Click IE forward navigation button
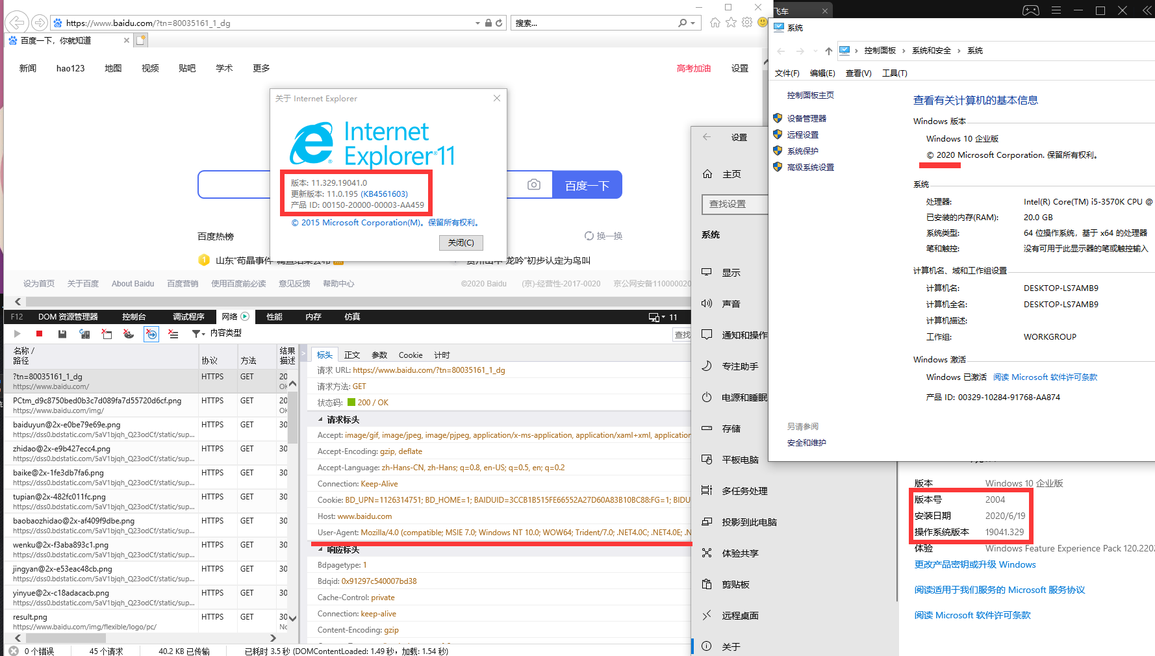The image size is (1155, 656). click(x=40, y=23)
